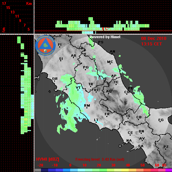The image size is (172, 172).
Task: Select the GR city label
Action: (x=55, y=79)
